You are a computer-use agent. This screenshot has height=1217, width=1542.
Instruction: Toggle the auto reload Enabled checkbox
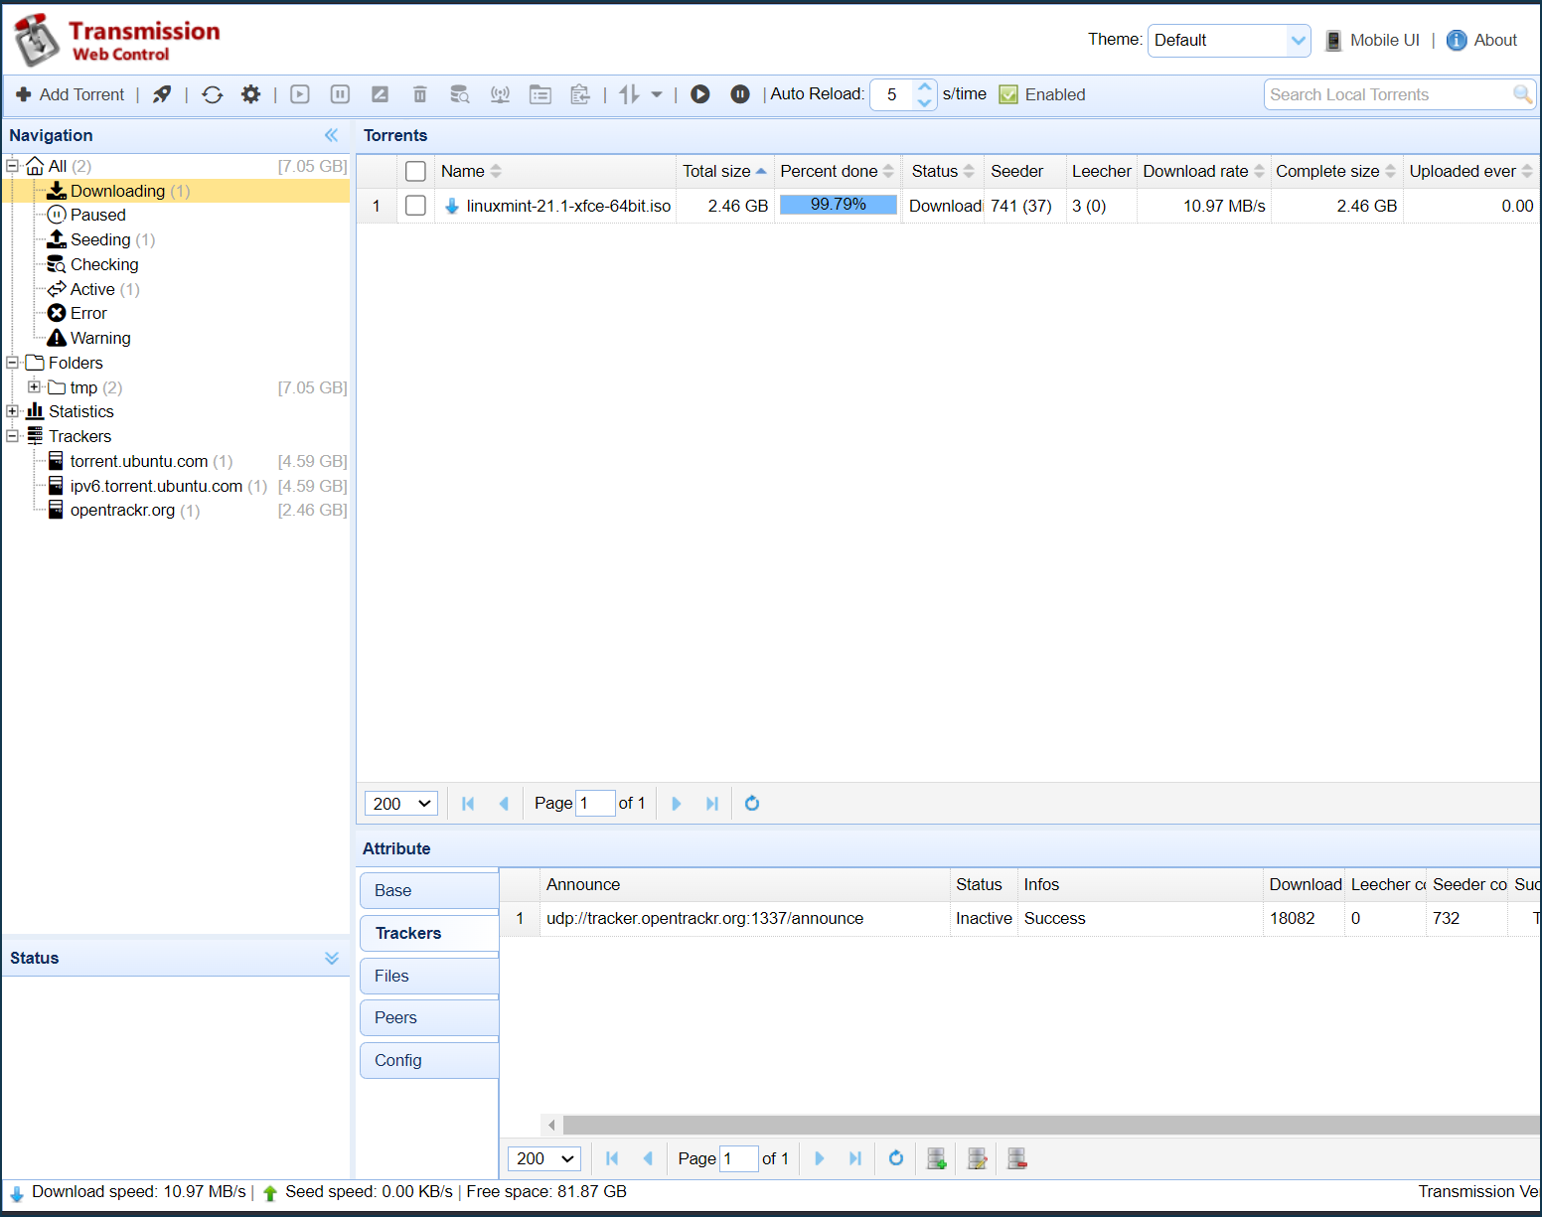pos(1008,94)
